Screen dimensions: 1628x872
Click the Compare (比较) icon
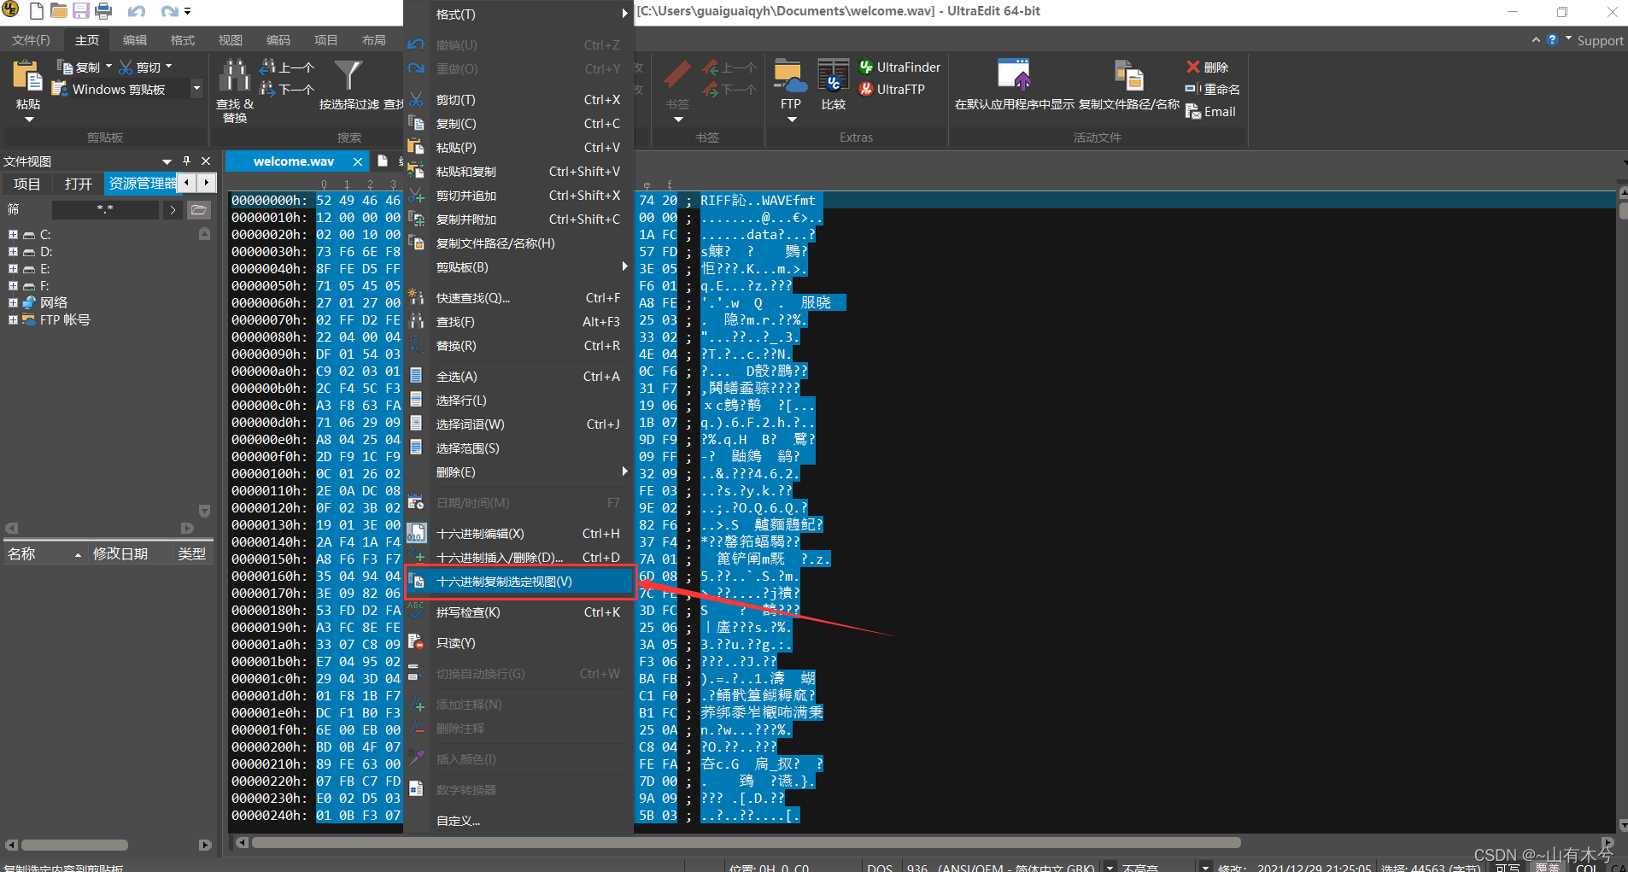click(x=833, y=76)
